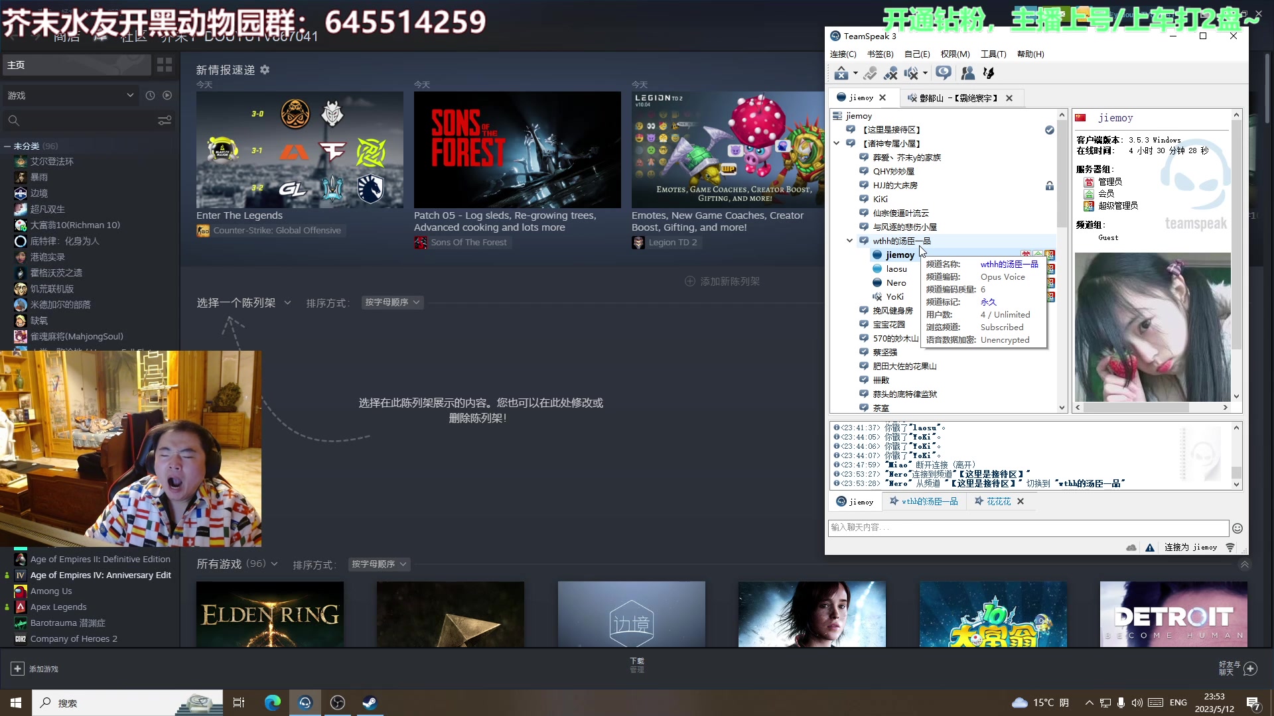Open shelf sort 按字母顺序 dropdown

(392, 302)
